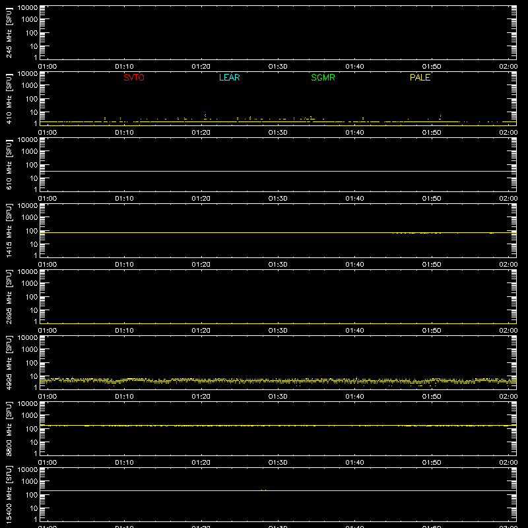
Task: Select the 245 MHz [SFU] axis title
Action: point(9,32)
